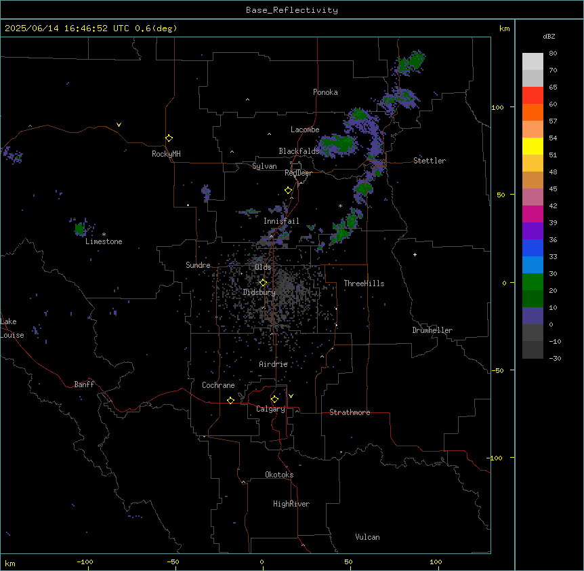This screenshot has height=571, width=584.
Task: Click the Banff label
Action: [84, 385]
